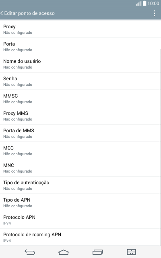Select the MMSC entry
Screen dimensions: 161x258
click(x=80, y=98)
